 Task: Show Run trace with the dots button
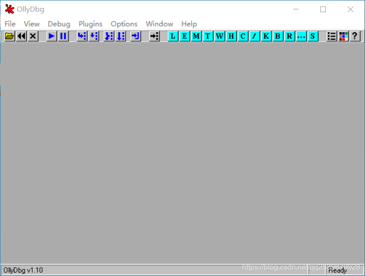coord(301,36)
